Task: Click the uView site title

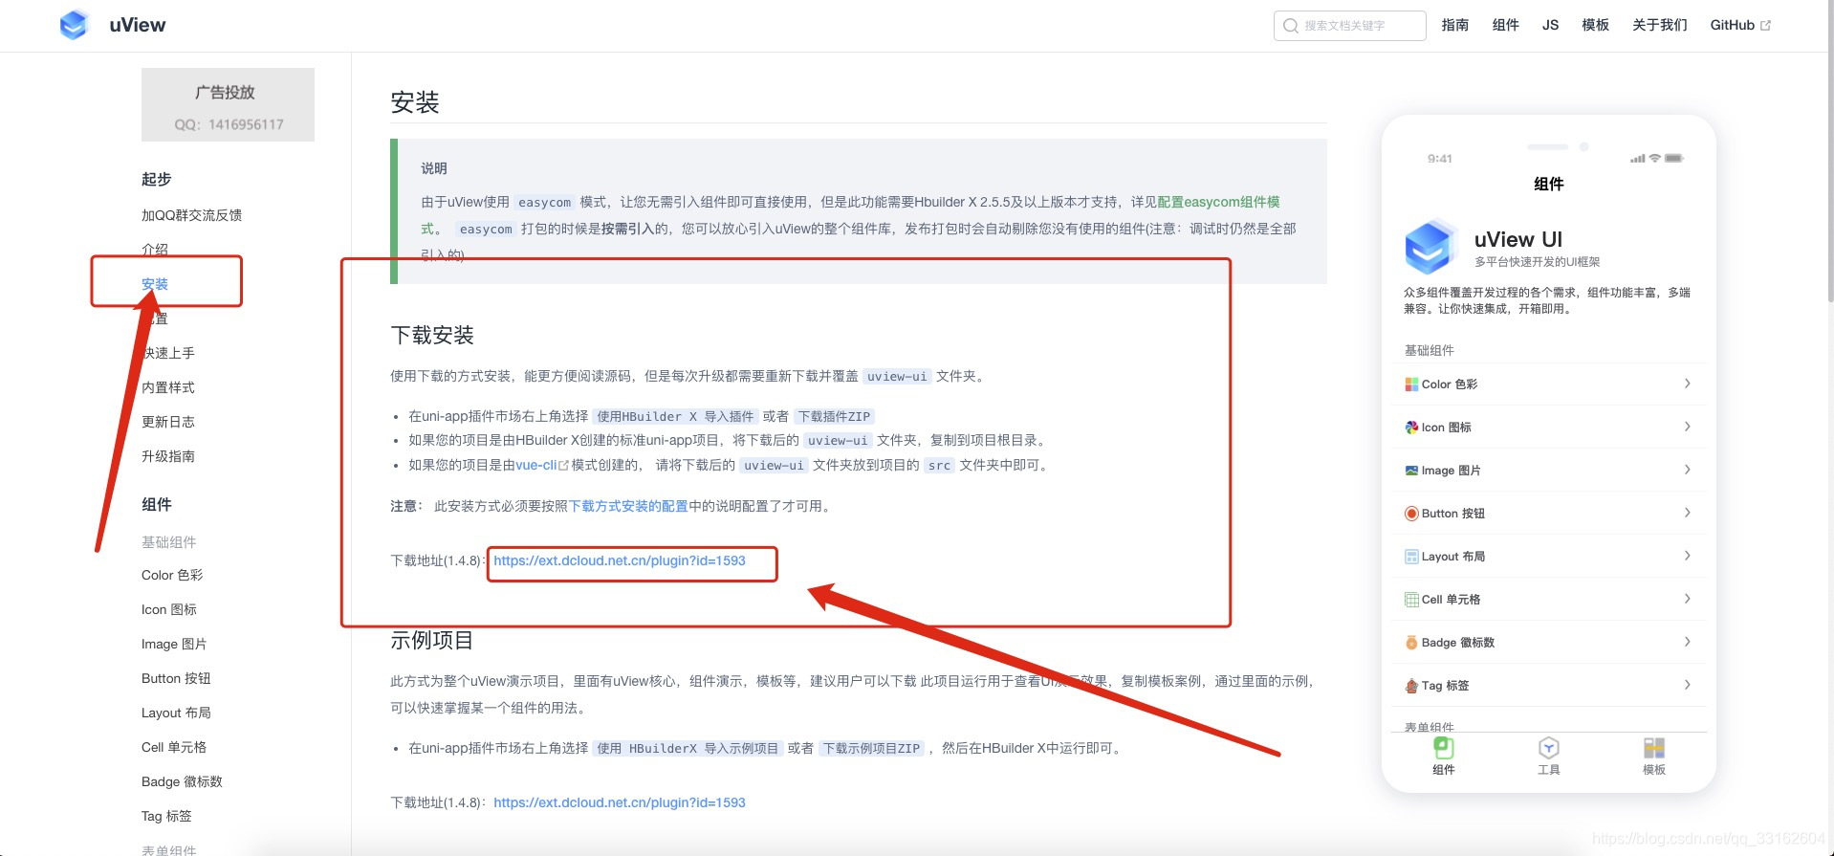Action: tap(138, 25)
